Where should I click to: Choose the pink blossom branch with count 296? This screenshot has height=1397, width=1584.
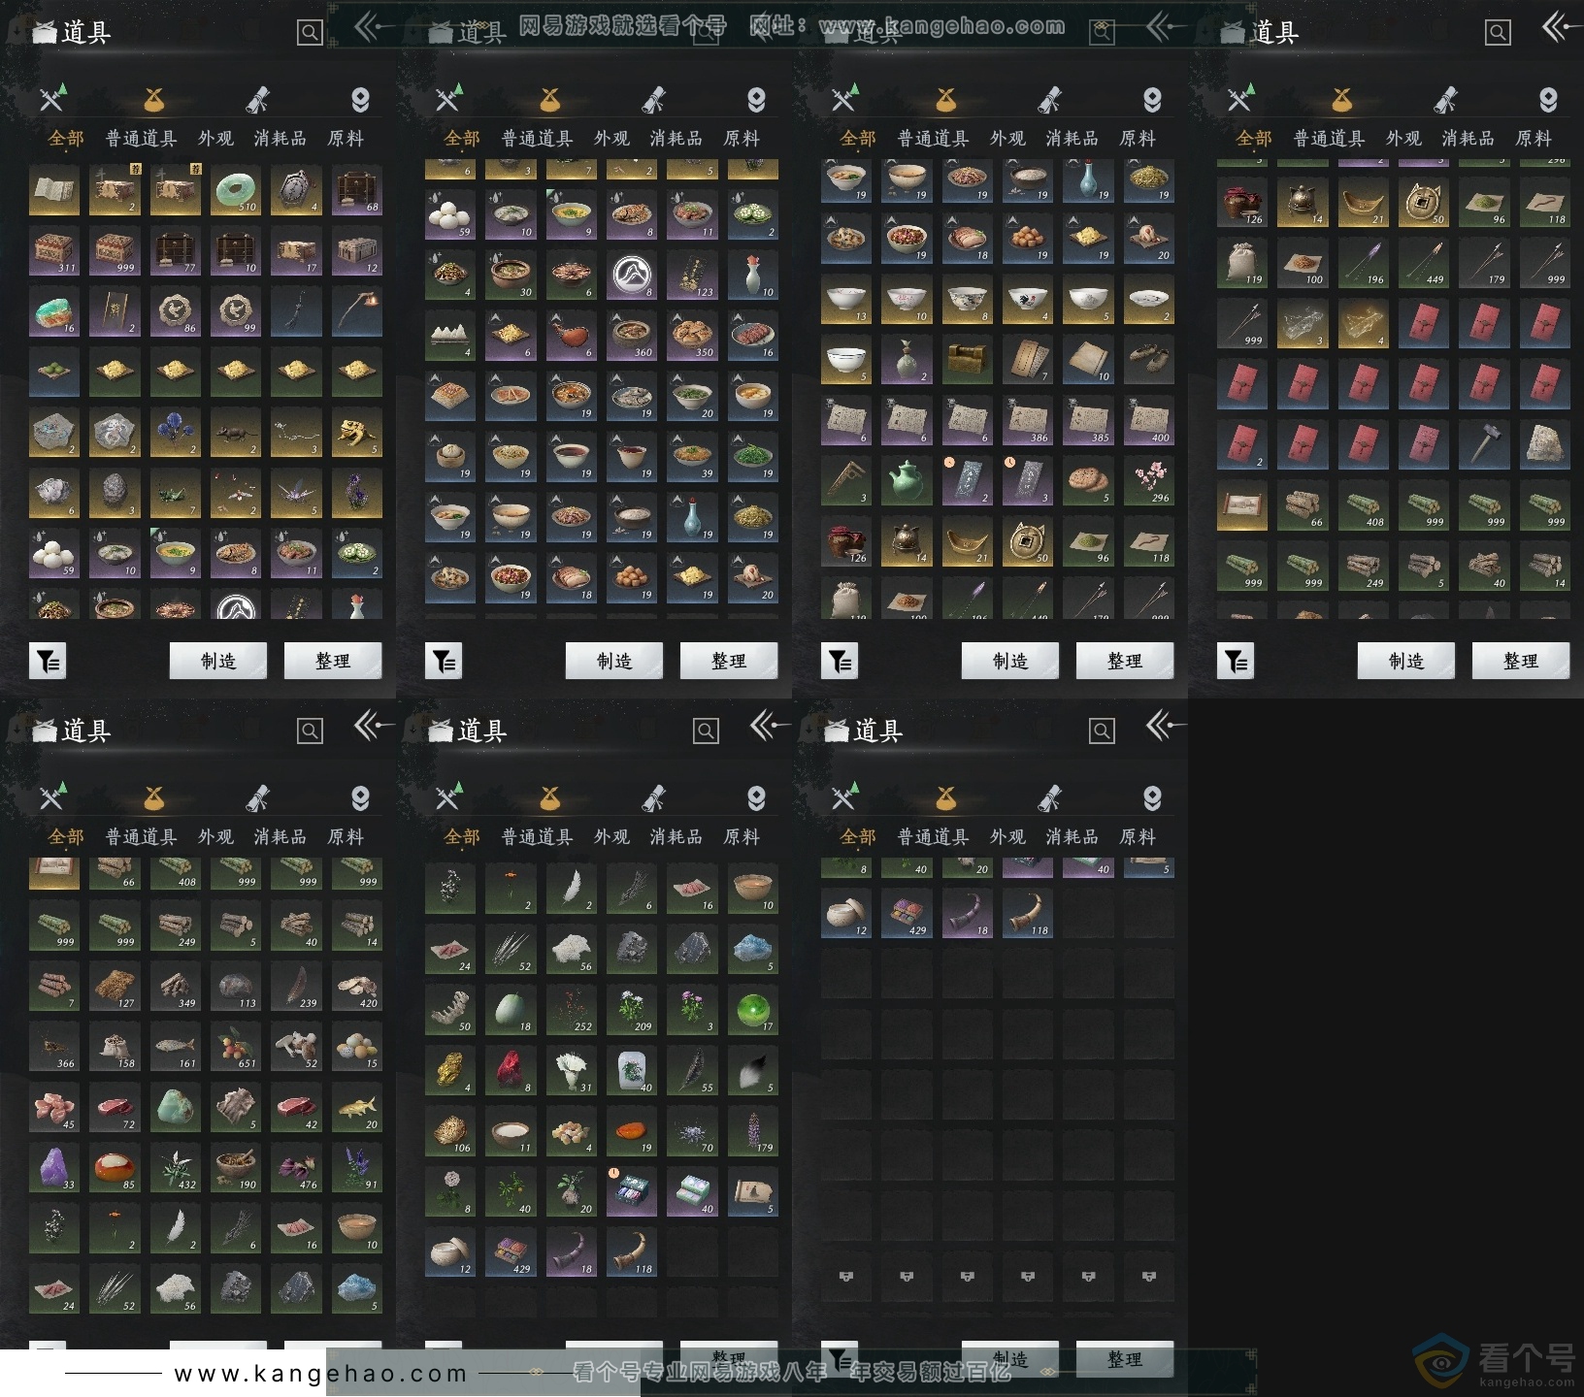[1149, 481]
